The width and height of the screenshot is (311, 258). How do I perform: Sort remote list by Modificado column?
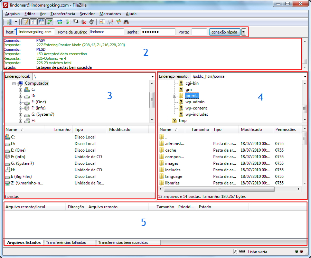pyautogui.click(x=256, y=129)
